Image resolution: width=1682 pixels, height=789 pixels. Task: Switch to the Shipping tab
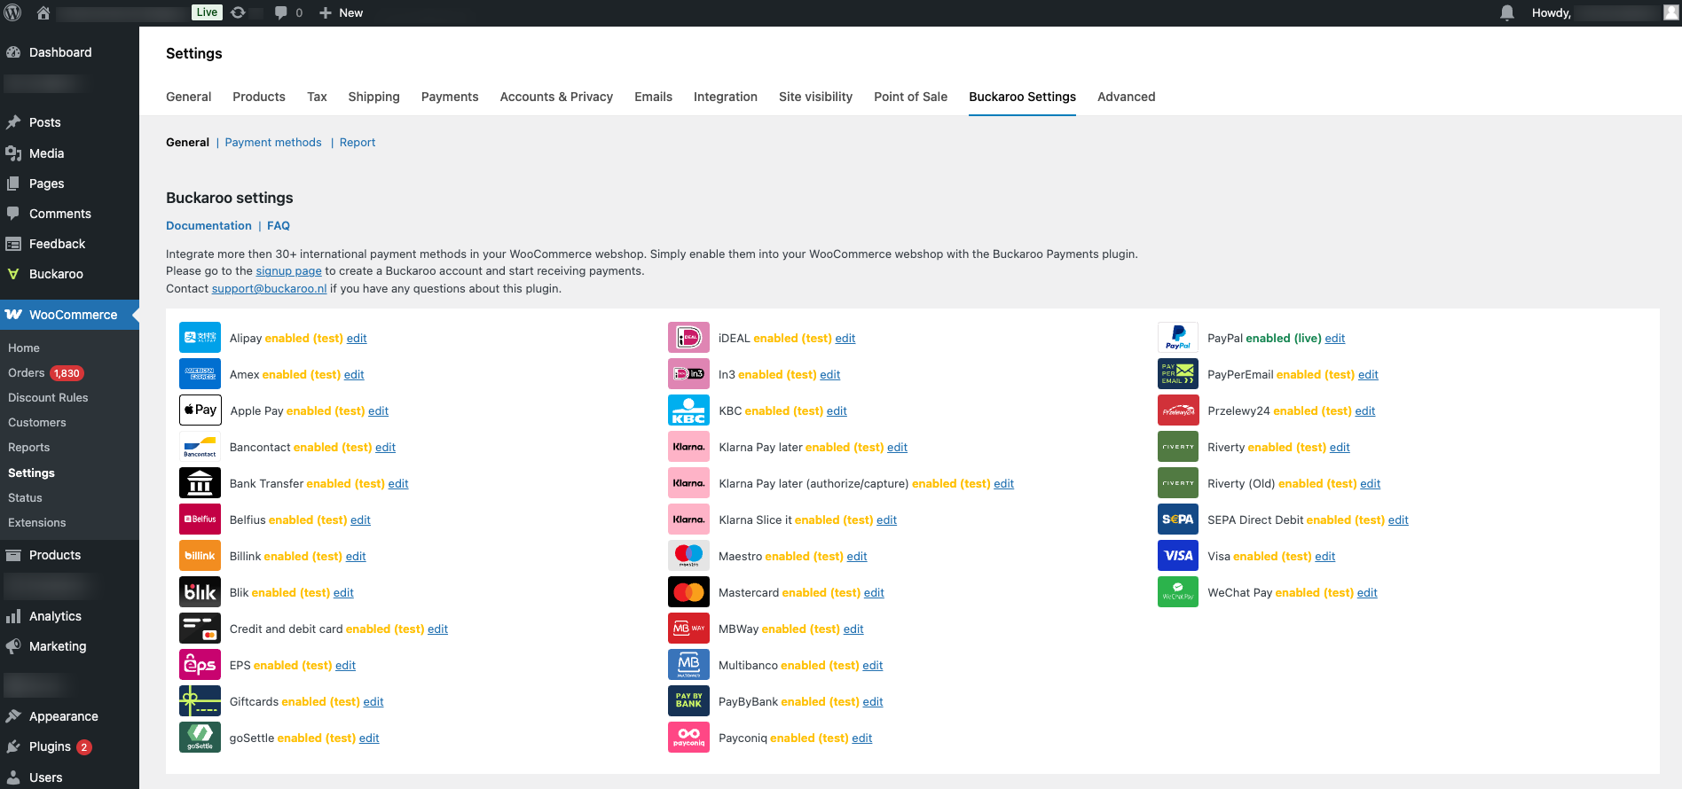(x=373, y=97)
